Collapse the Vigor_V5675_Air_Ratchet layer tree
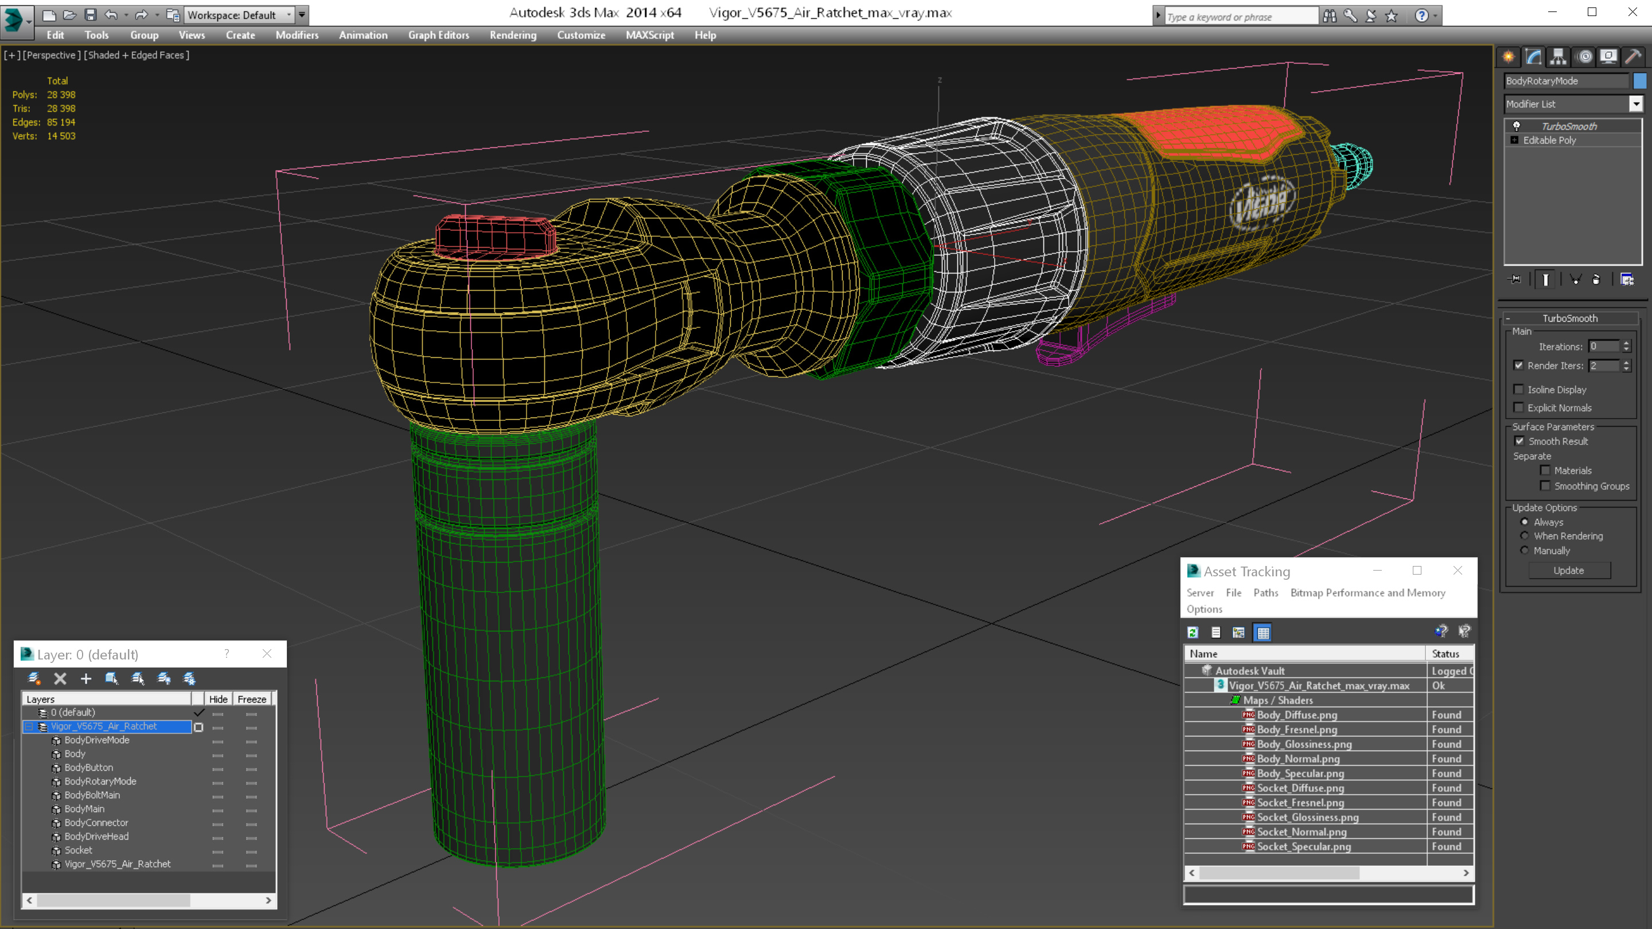 point(29,727)
